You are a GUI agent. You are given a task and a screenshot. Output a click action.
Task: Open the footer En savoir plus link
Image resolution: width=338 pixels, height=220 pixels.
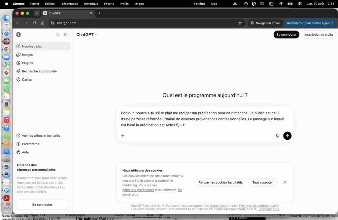[x=269, y=209]
